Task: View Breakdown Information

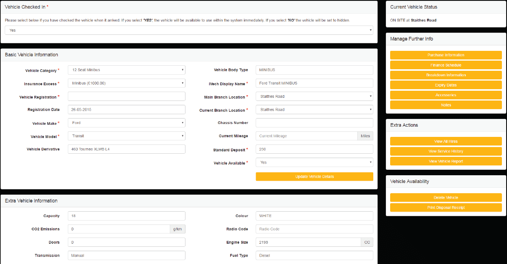Action: [446, 75]
